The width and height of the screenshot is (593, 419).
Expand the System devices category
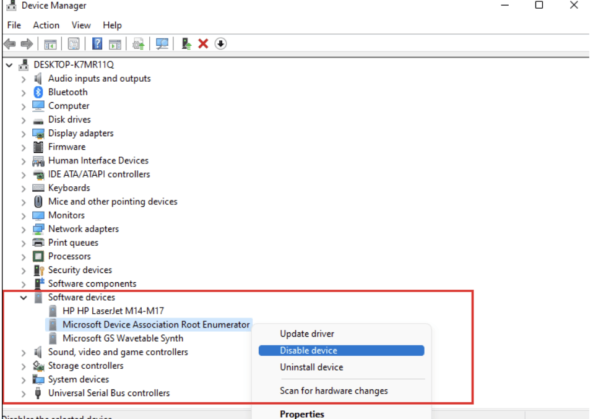(24, 379)
